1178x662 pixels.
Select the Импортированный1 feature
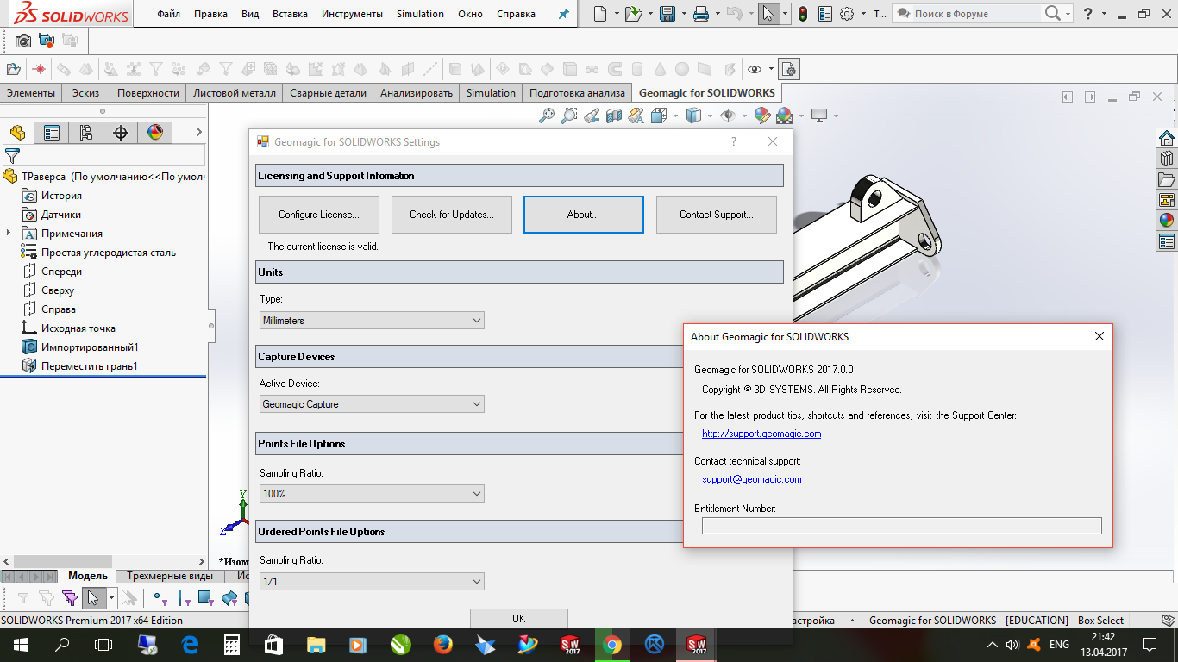tap(90, 347)
